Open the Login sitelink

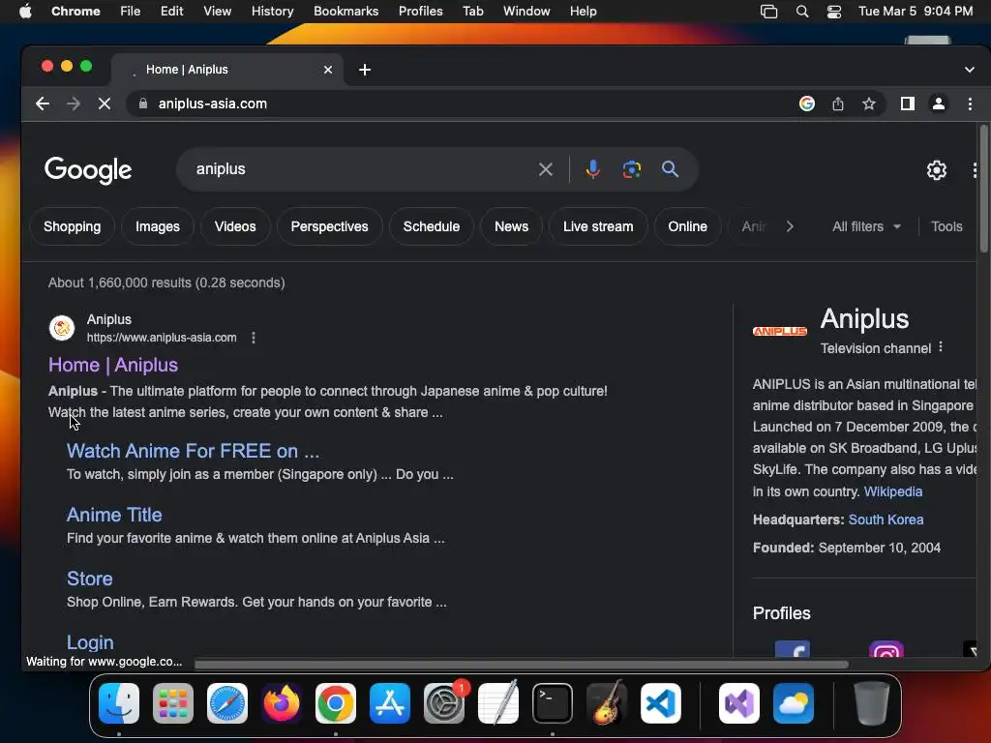click(90, 642)
